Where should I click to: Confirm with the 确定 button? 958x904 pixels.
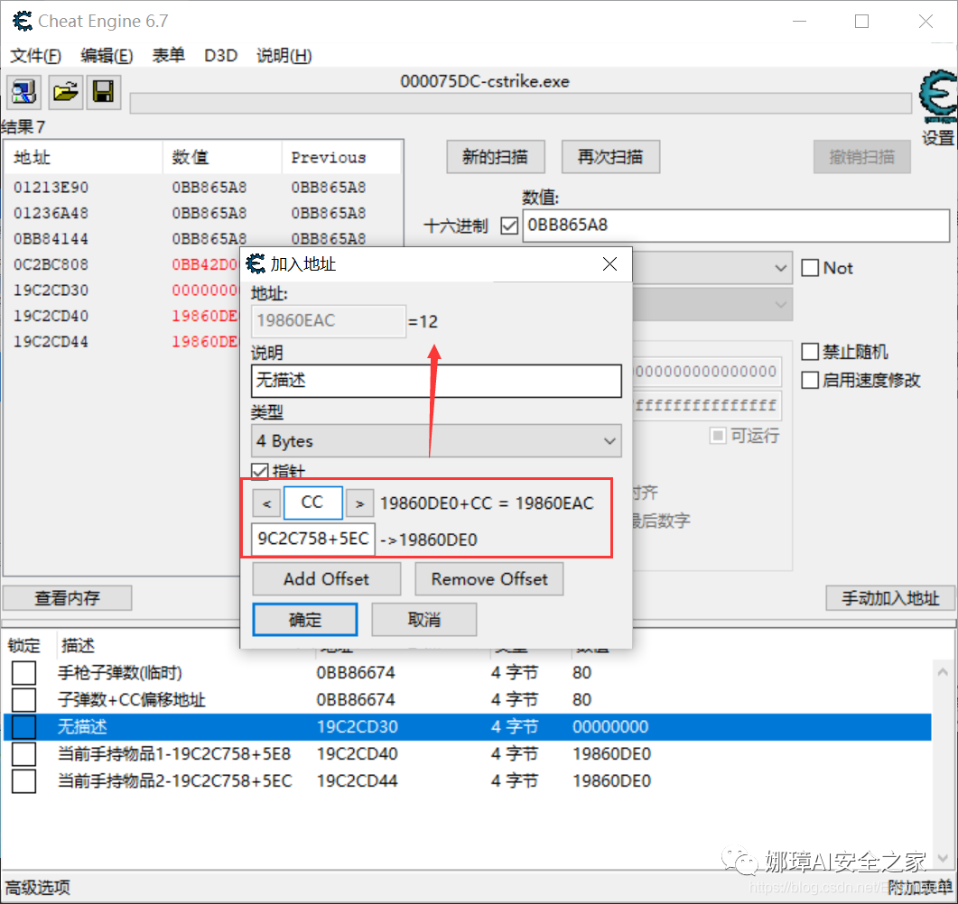[305, 620]
